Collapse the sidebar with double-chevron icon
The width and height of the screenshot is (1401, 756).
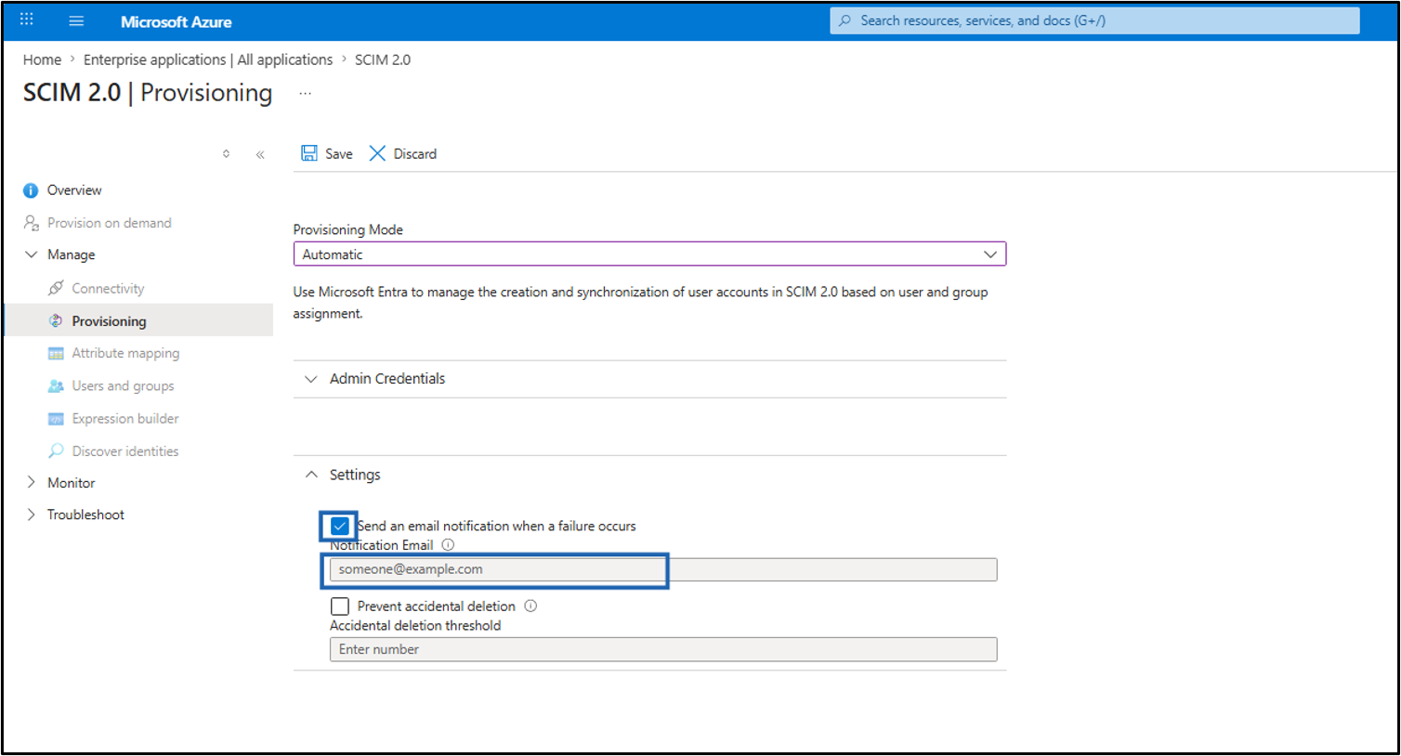pyautogui.click(x=260, y=154)
